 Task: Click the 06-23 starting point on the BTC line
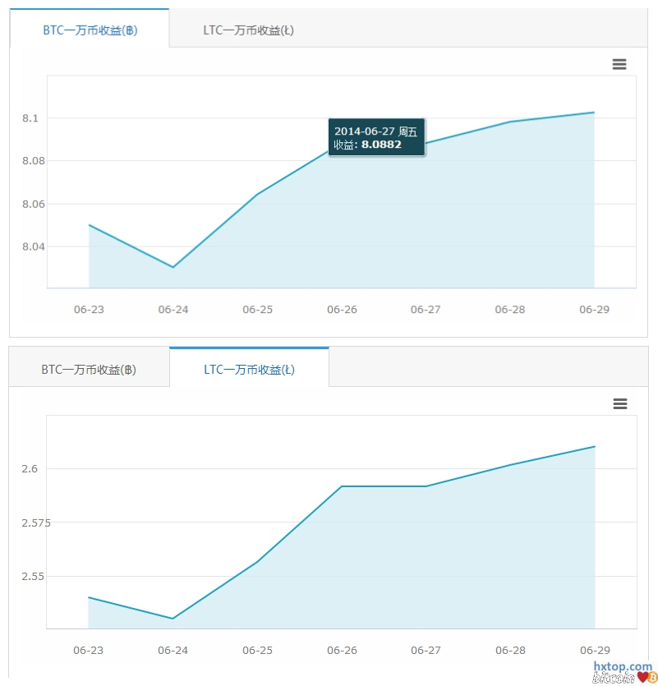[89, 224]
